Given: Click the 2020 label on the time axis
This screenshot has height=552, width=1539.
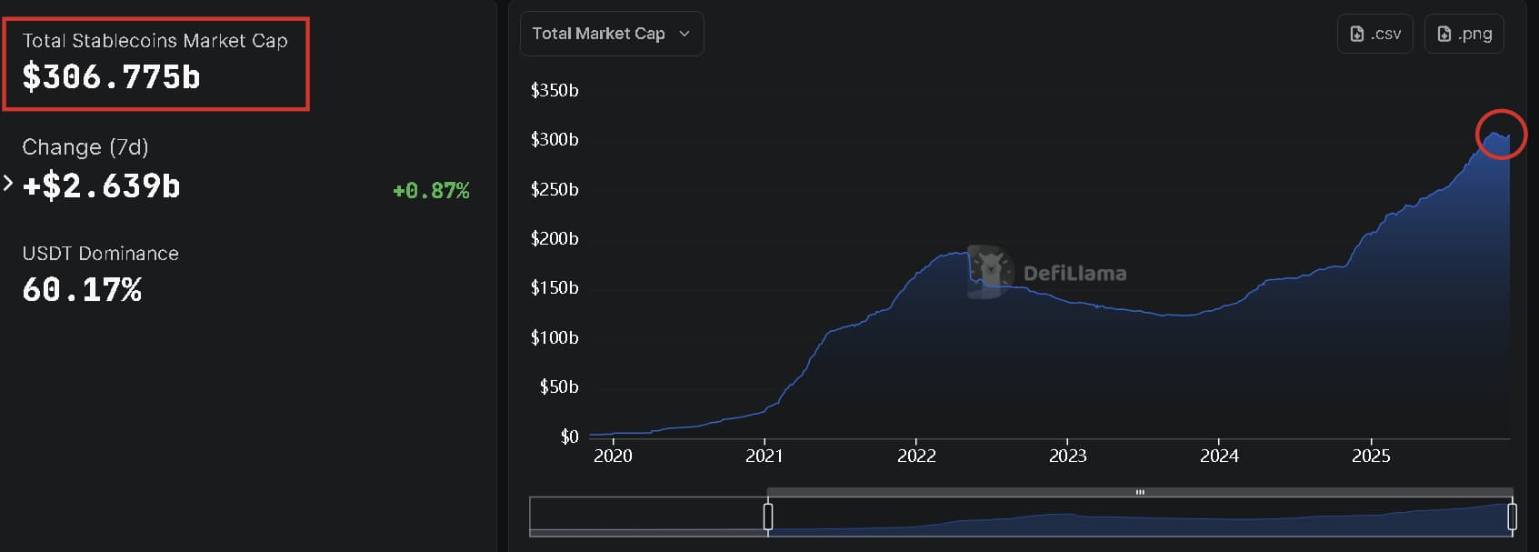Looking at the screenshot, I should 613,456.
